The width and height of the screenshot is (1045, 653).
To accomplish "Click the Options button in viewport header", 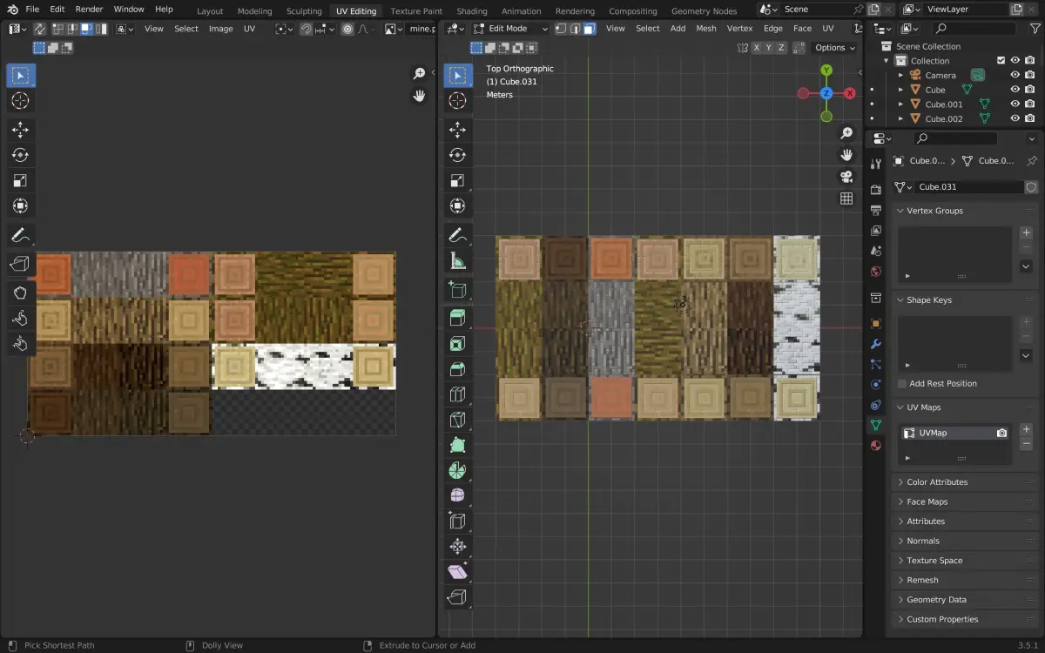I will 834,48.
